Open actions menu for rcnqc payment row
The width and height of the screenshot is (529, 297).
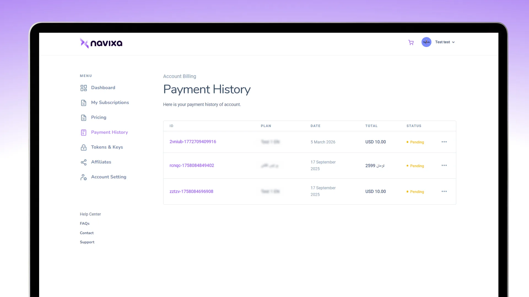(x=444, y=166)
